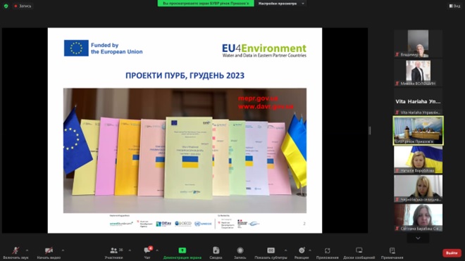
Task: Open the Apps icon in toolbar
Action: click(327, 250)
